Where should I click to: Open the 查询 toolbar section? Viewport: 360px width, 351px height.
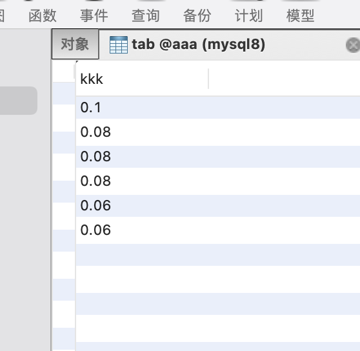click(146, 16)
